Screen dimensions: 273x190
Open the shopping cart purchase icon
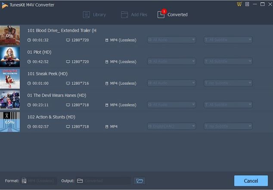tap(239, 4)
